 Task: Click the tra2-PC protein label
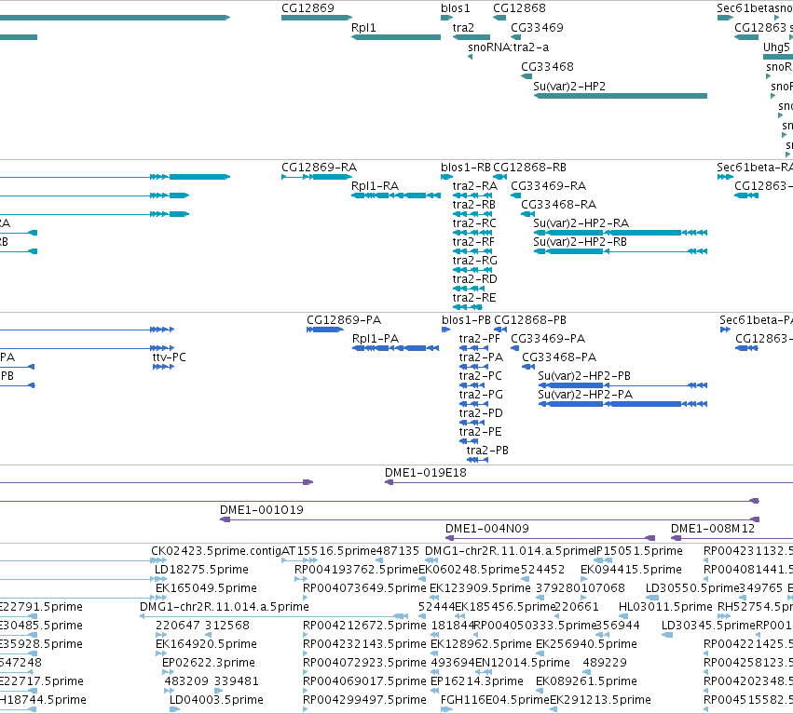coord(481,376)
